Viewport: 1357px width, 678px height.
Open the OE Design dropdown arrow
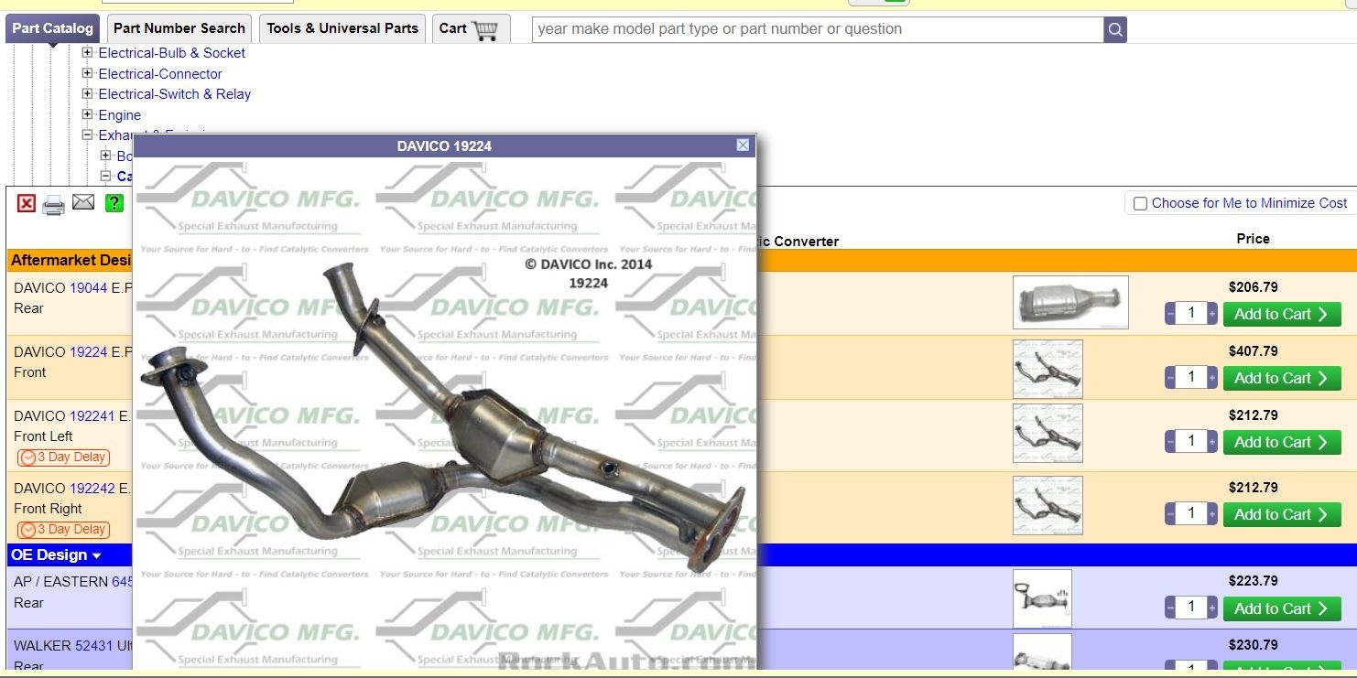(96, 556)
